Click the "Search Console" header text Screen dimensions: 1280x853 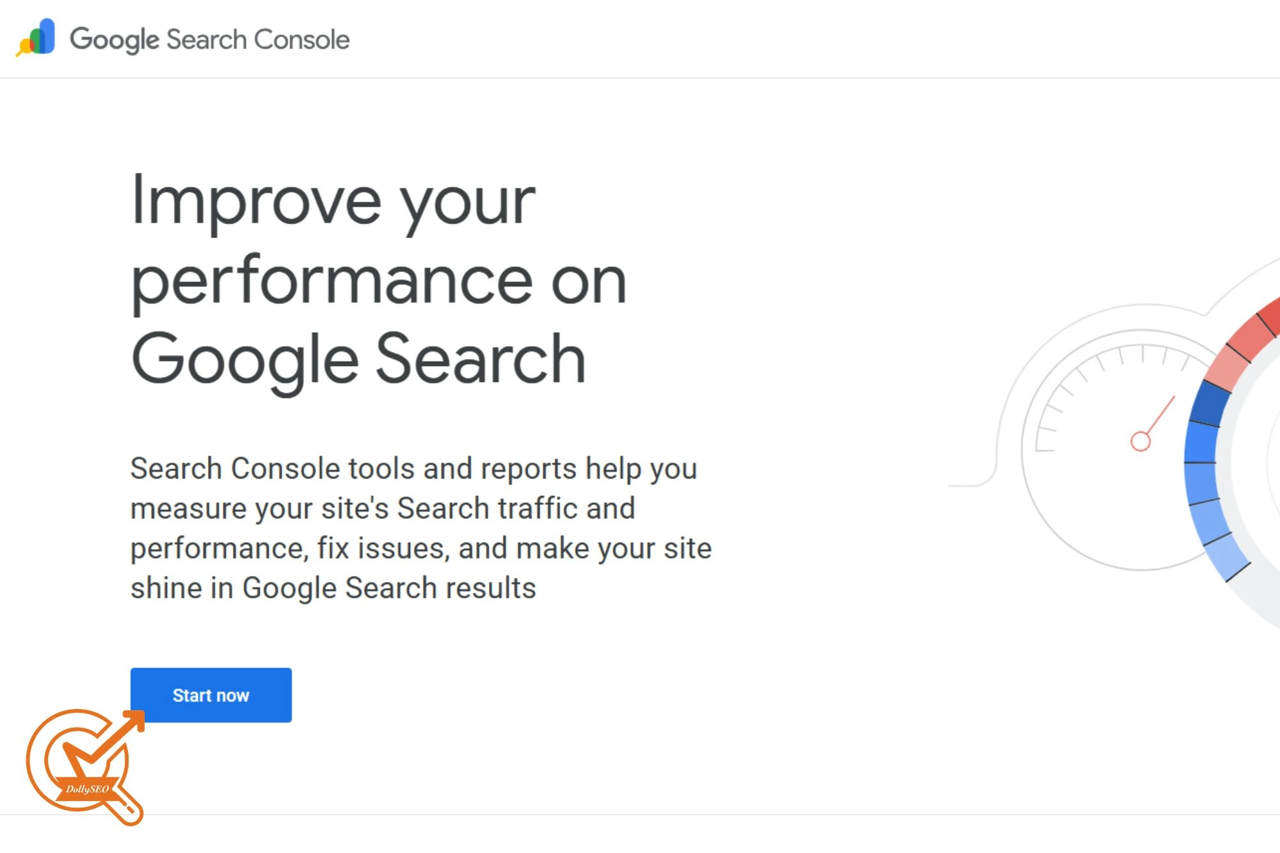point(258,40)
